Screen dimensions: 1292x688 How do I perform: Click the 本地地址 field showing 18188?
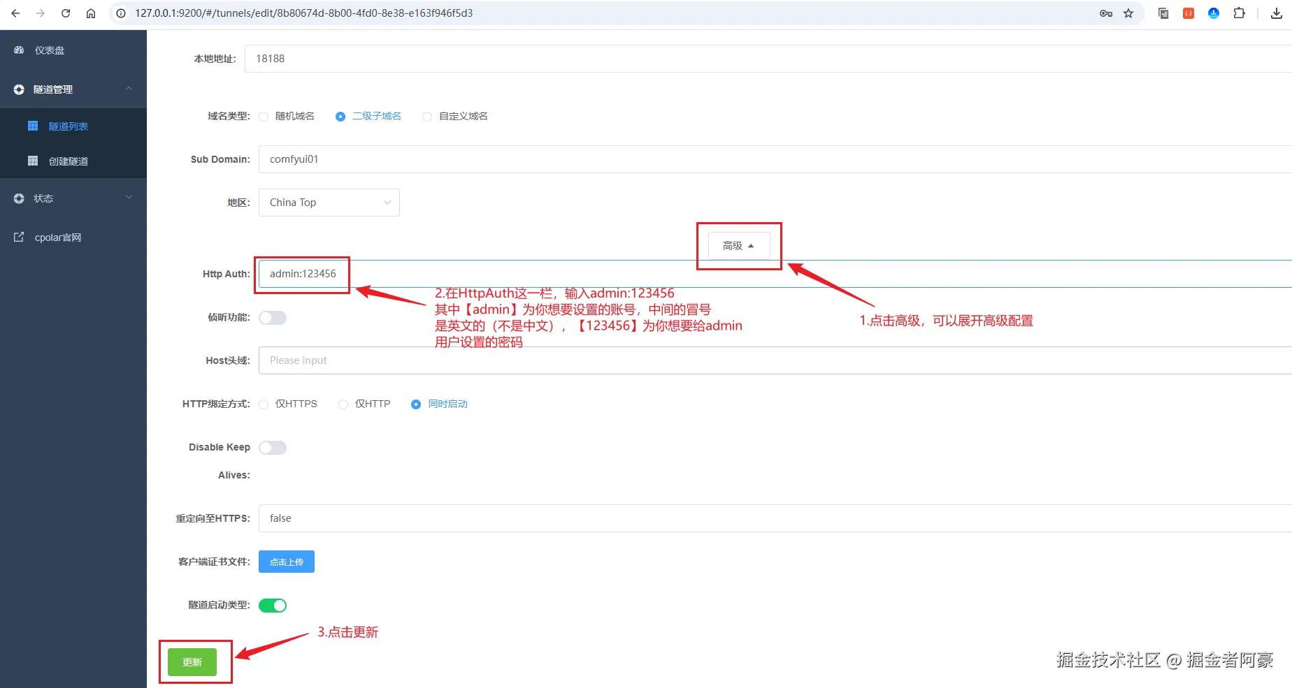(x=768, y=59)
